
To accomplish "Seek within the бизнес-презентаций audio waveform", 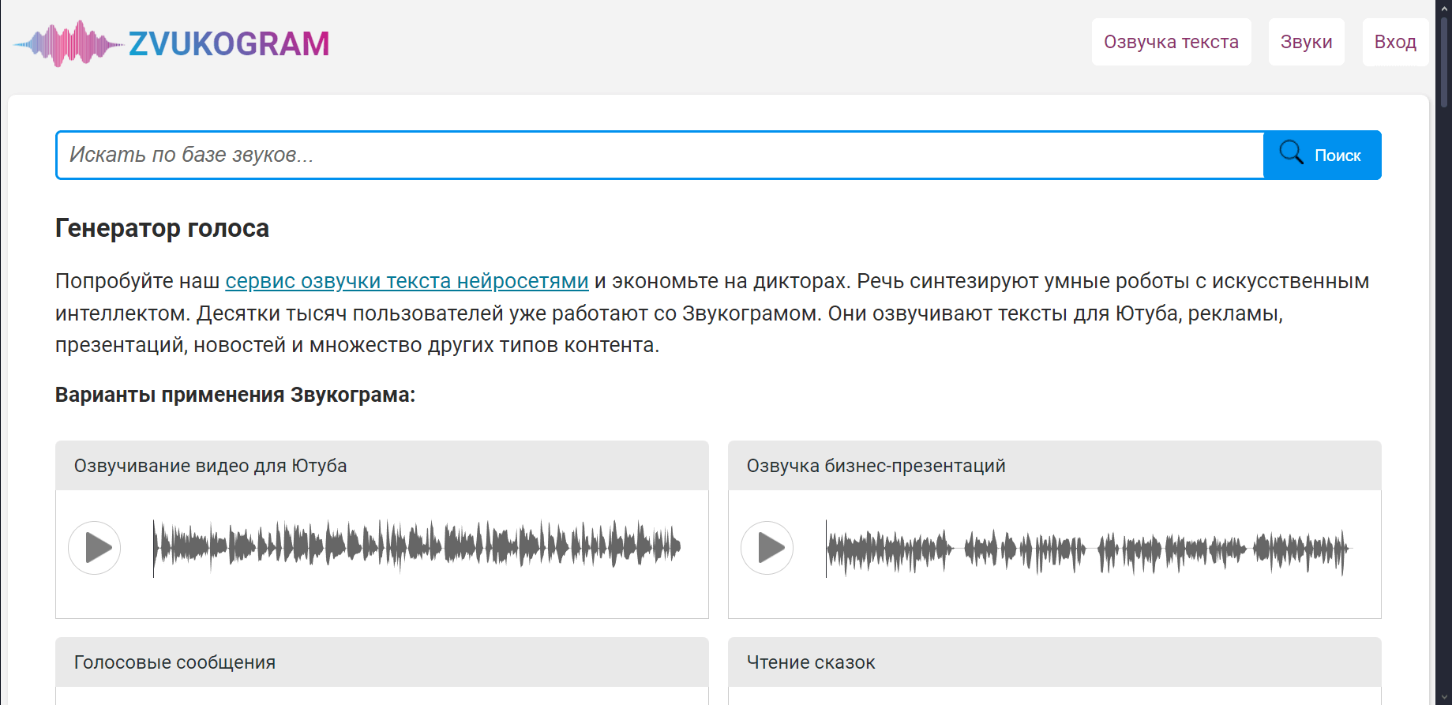I will pos(1090,547).
